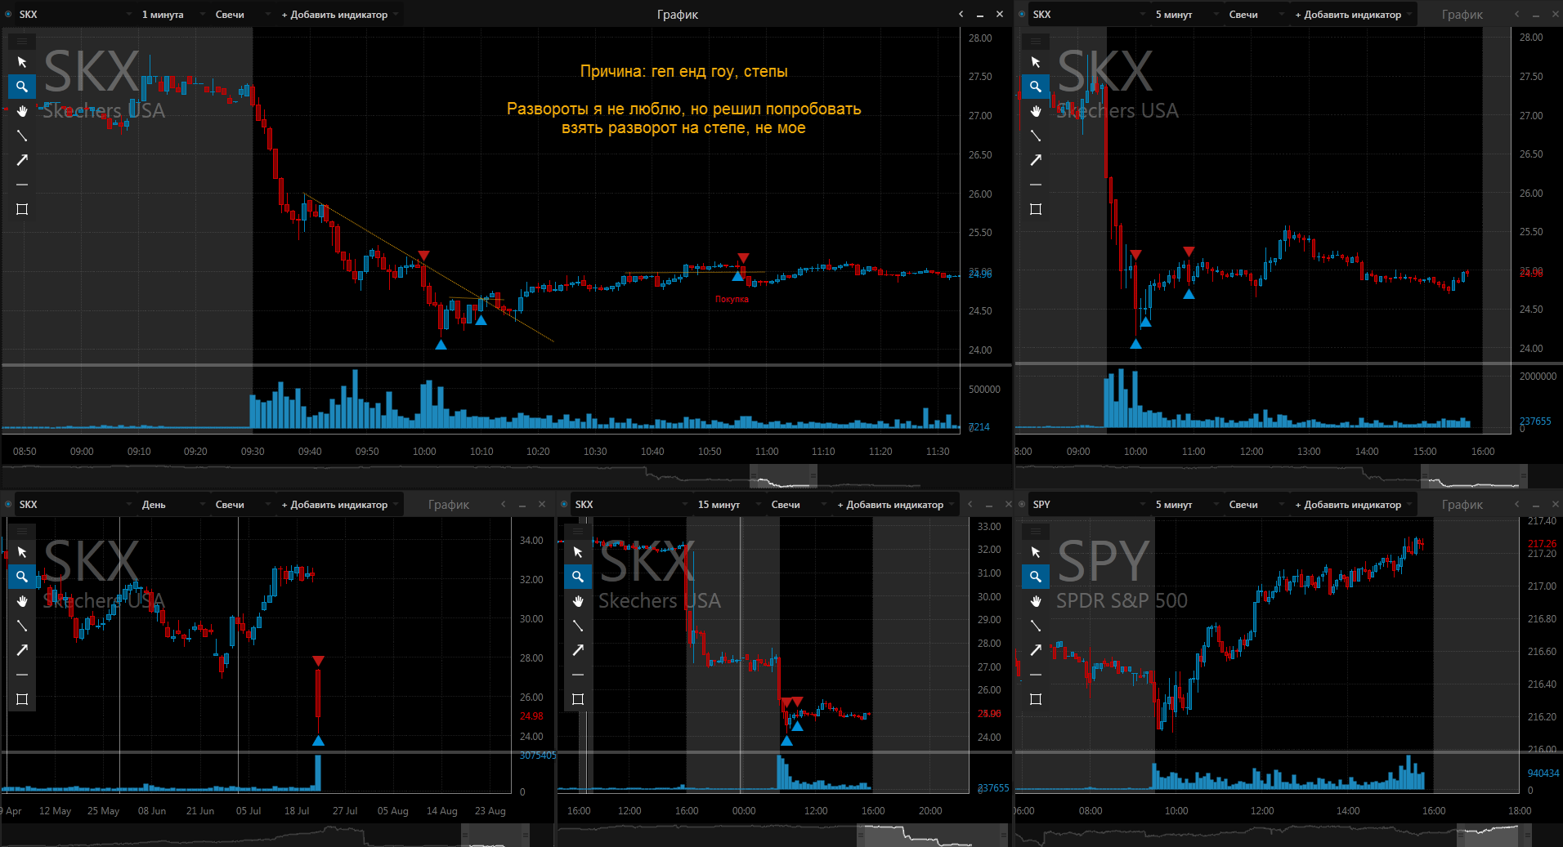
Task: Click price label 27.50 on 1-minute chart axis
Action: tap(980, 77)
